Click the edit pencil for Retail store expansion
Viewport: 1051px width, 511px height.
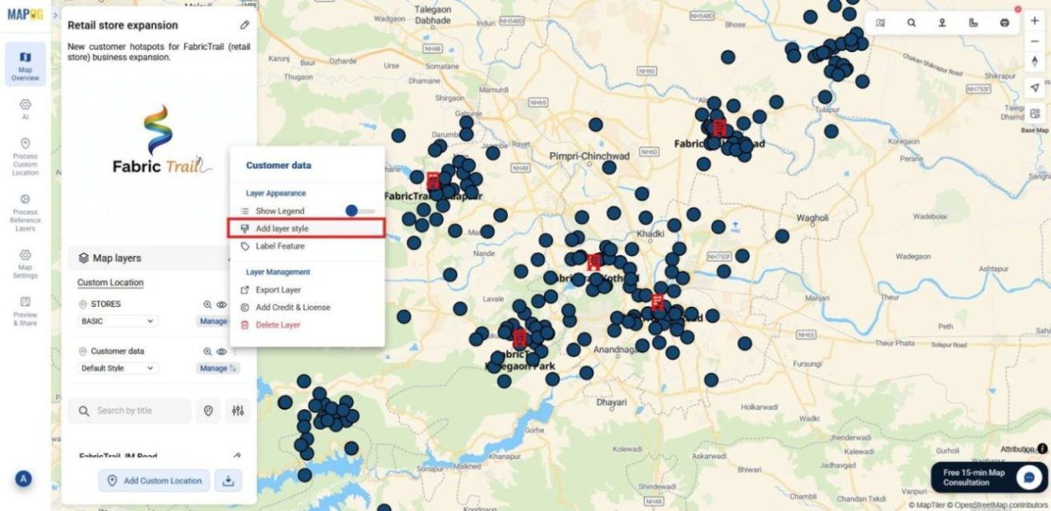[245, 25]
